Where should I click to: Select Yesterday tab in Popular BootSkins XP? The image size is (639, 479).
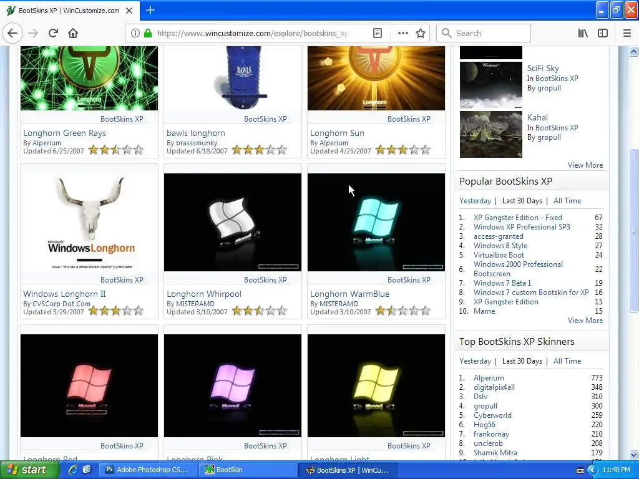pos(475,201)
